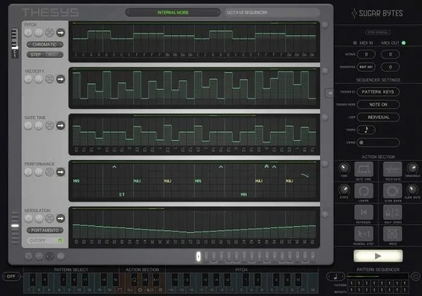Select the Internal Mobb tab
The width and height of the screenshot is (422, 296).
coord(173,13)
